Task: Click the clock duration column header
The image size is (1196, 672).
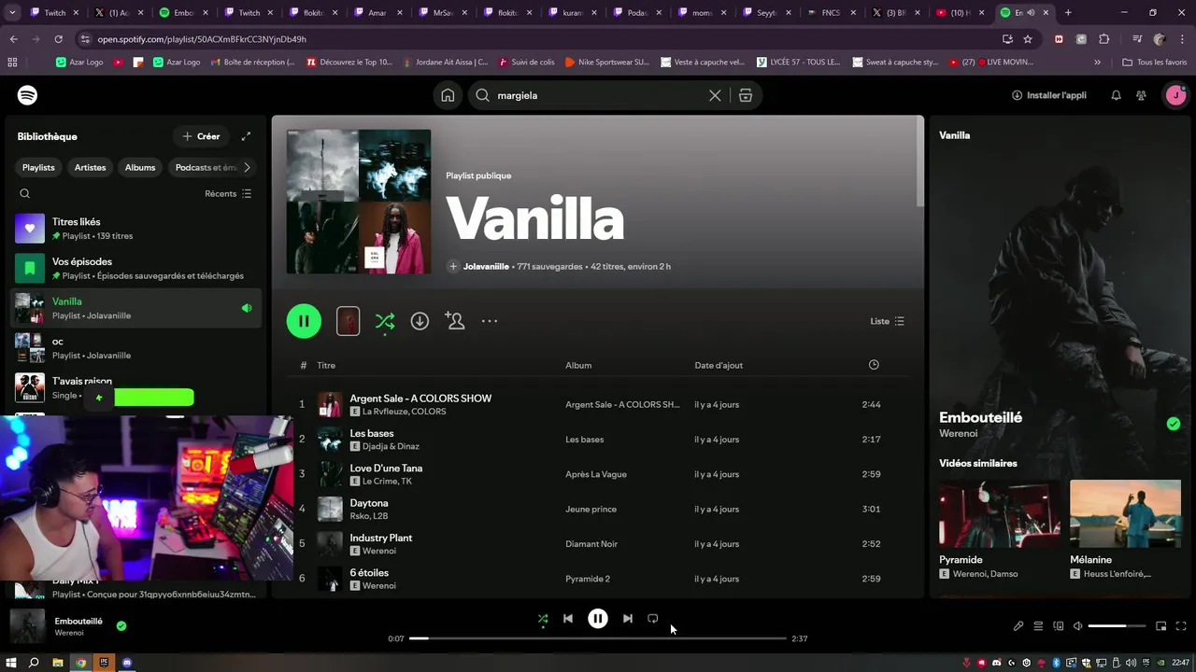Action: (x=874, y=365)
